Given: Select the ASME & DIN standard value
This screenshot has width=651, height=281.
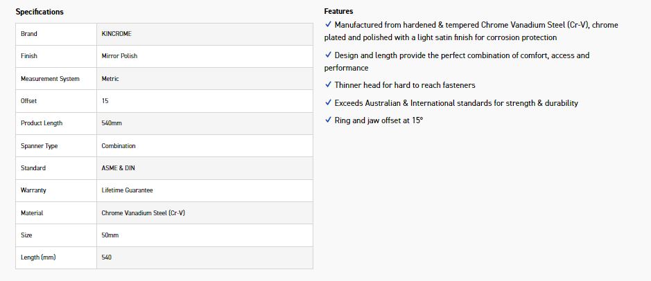Looking at the screenshot, I should click(x=118, y=168).
